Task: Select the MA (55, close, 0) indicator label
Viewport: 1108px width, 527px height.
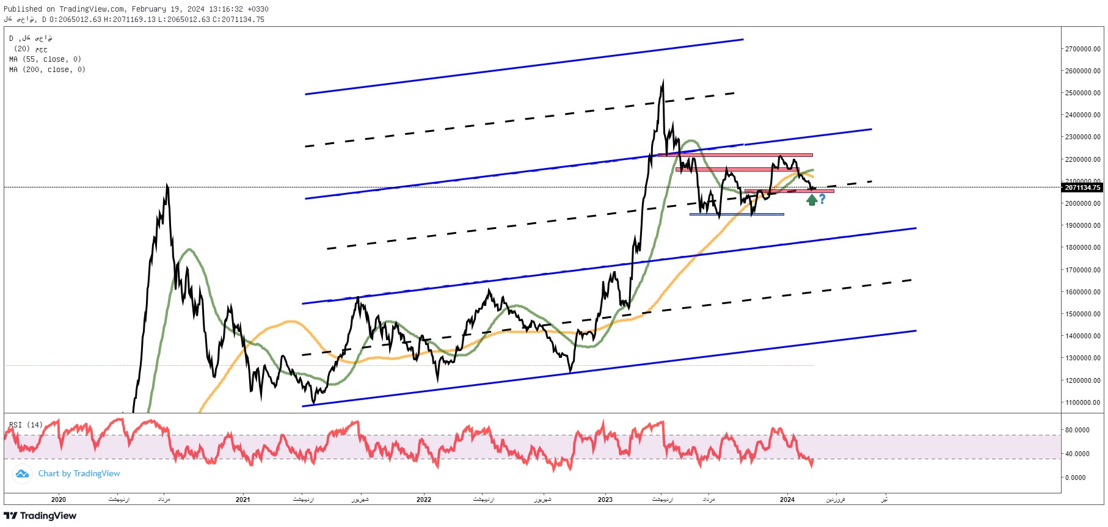Action: click(45, 59)
